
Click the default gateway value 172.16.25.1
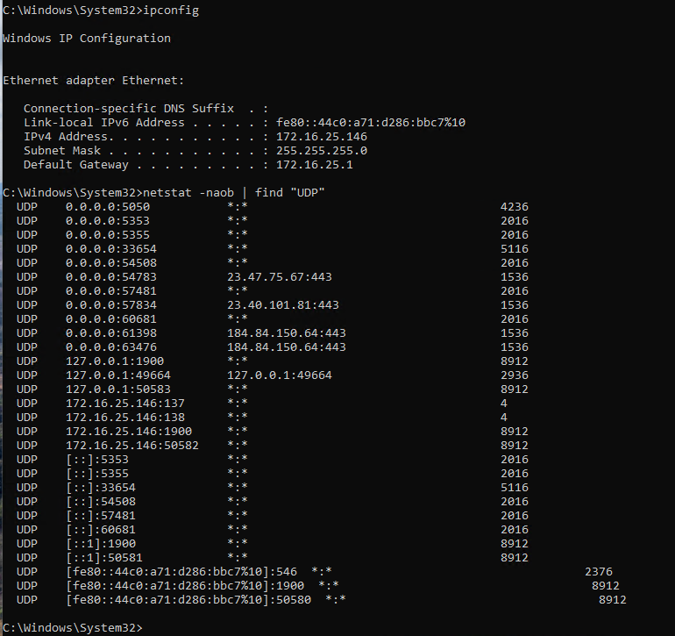pyautogui.click(x=314, y=165)
